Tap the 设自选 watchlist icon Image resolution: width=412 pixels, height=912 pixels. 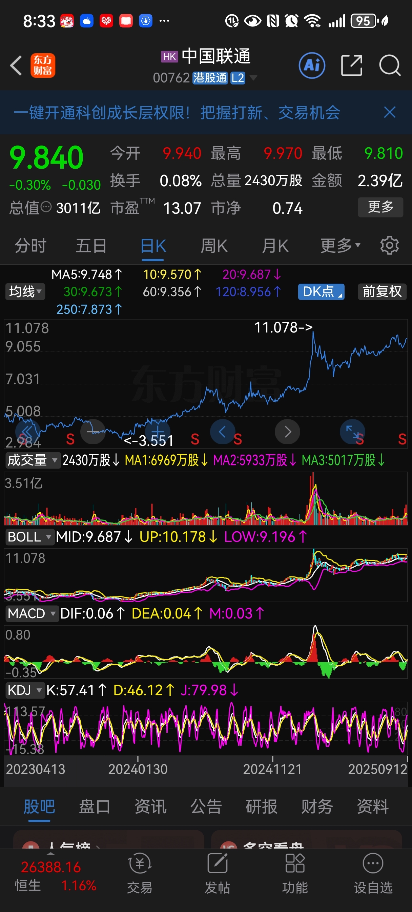click(x=373, y=873)
